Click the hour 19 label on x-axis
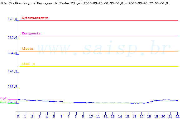This screenshot has height=124, width=187. point(156,117)
